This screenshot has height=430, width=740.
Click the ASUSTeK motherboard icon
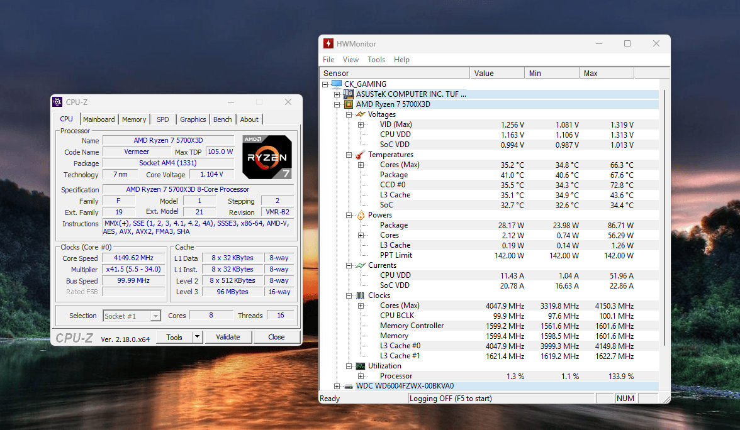tap(349, 94)
